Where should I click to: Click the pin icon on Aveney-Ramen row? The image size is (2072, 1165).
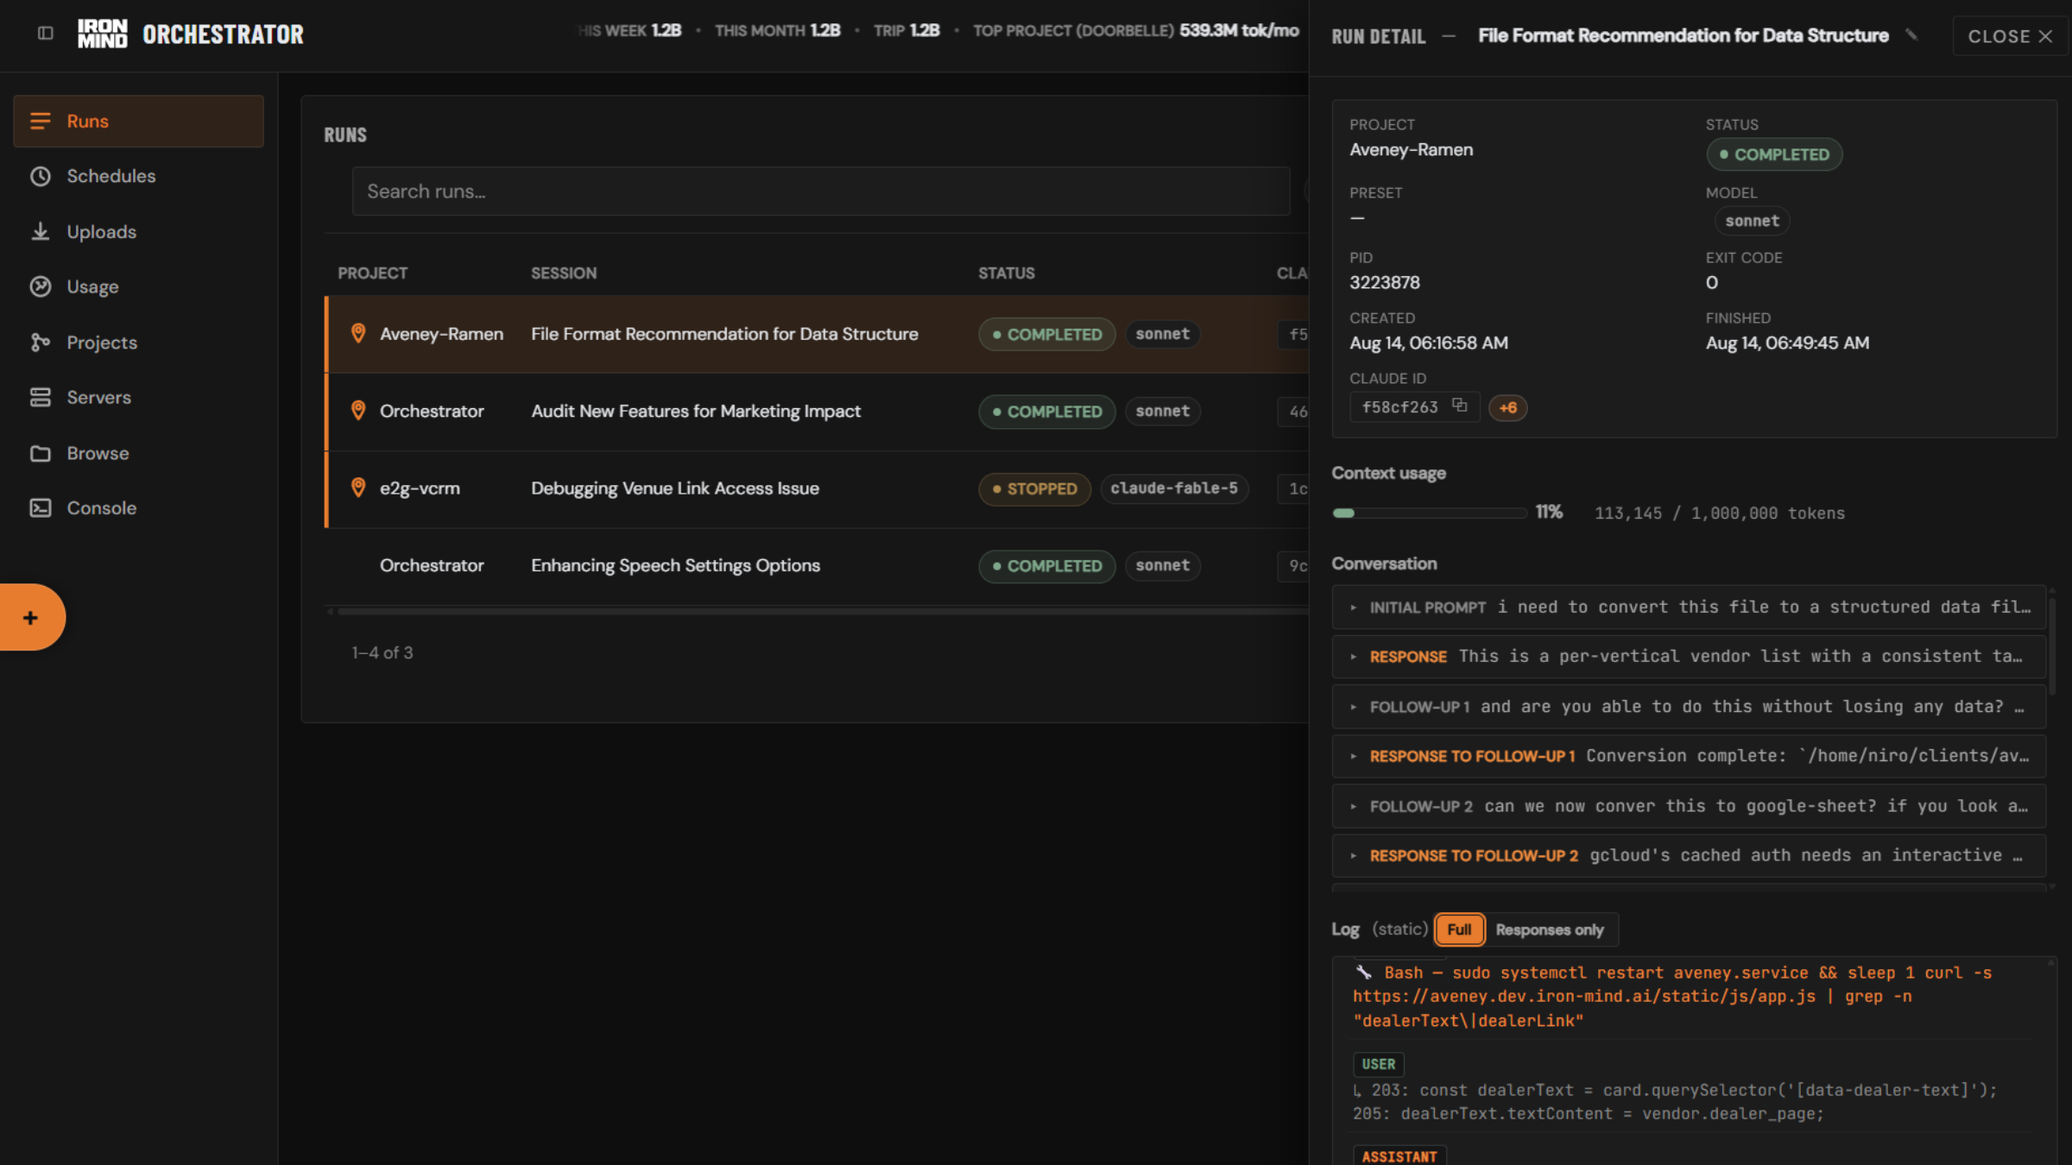tap(358, 334)
